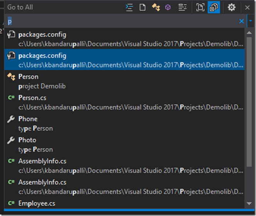Click C# icon of second AssemblyInfo.cs

point(11,182)
